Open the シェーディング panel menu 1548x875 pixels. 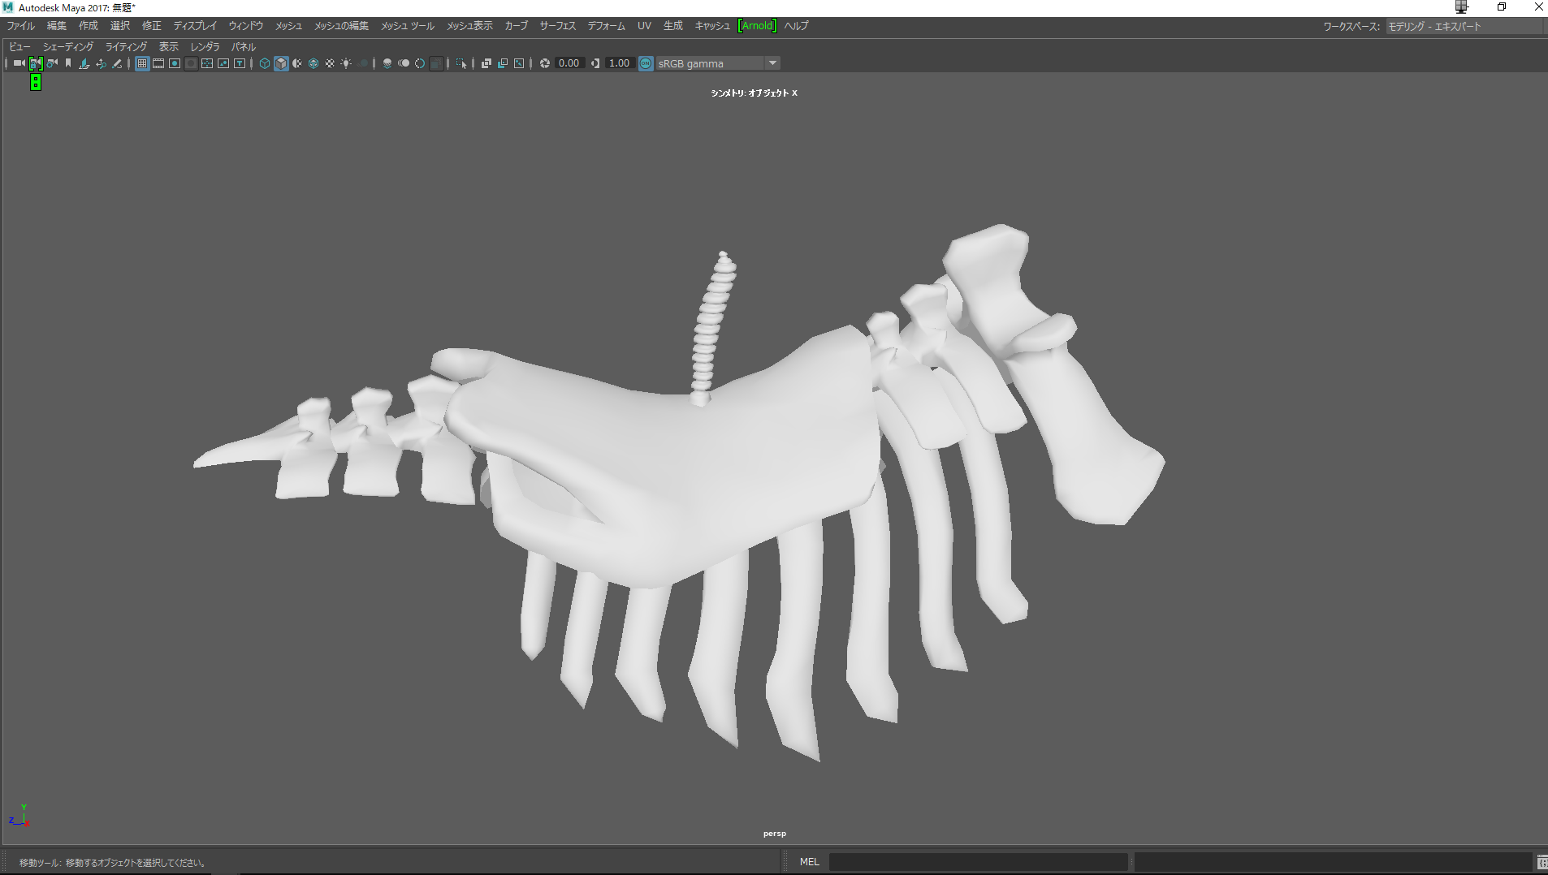[x=68, y=47]
